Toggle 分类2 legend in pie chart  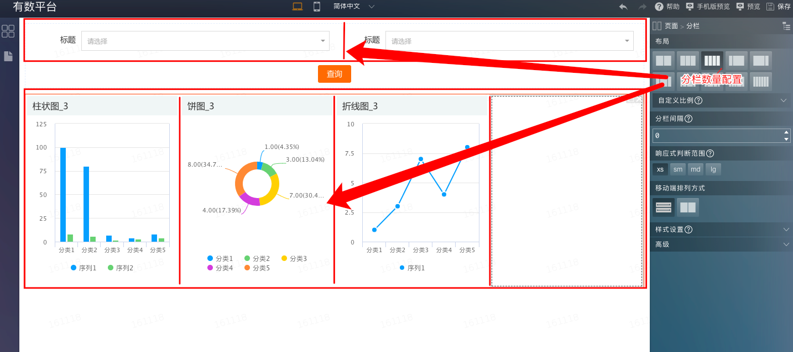257,259
